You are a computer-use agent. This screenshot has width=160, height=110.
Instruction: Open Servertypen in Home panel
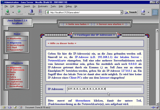[x=16, y=45]
